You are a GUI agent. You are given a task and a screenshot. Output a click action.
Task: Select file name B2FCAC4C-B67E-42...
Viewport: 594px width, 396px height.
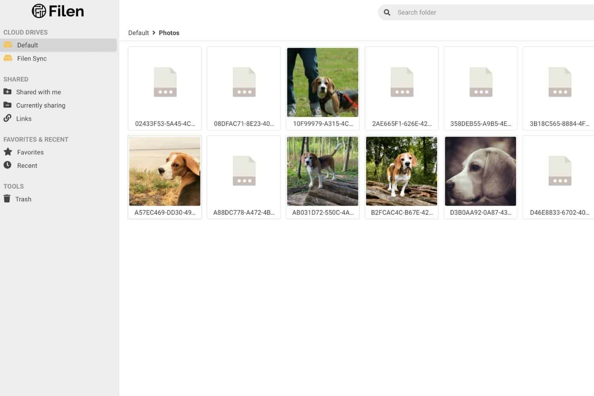(x=402, y=212)
